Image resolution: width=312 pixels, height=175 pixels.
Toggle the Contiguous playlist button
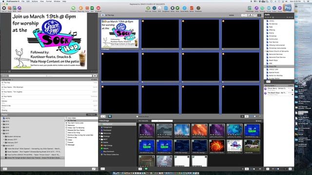click(92, 115)
